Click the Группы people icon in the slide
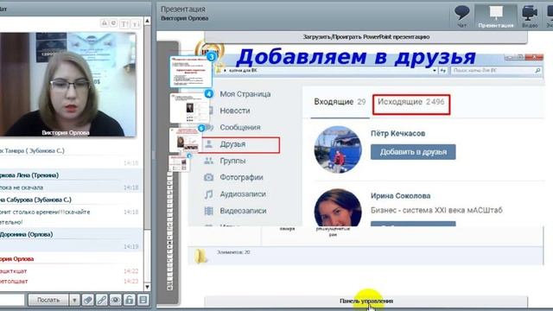Image resolution: width=553 pixels, height=311 pixels. 209,161
